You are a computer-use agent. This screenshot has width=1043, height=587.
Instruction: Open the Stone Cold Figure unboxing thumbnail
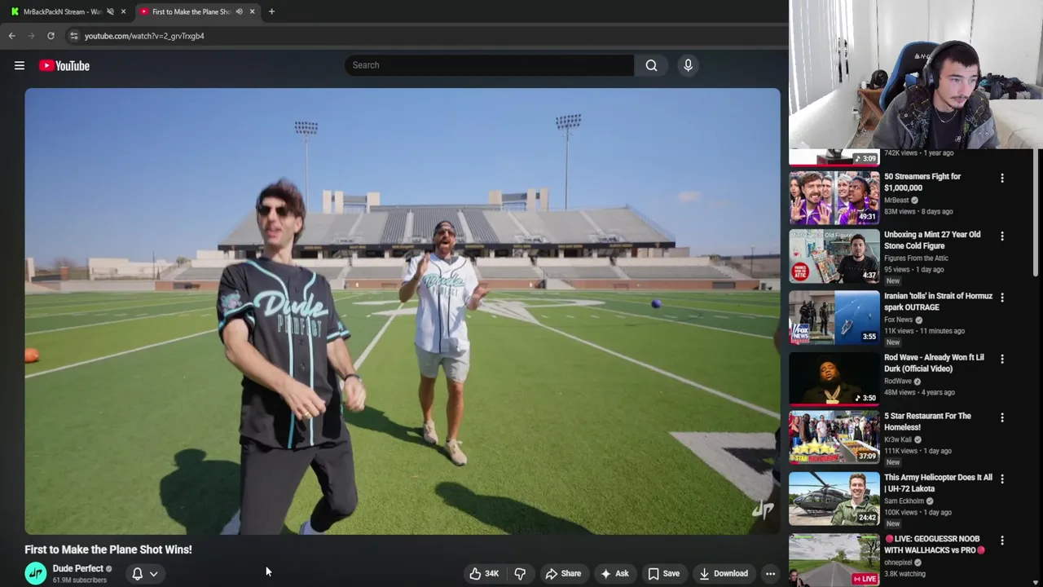tap(834, 257)
